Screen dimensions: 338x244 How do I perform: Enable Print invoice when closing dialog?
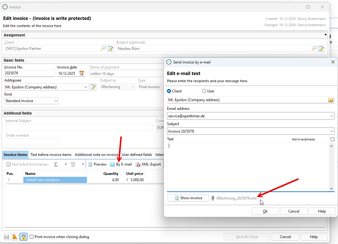[32, 237]
